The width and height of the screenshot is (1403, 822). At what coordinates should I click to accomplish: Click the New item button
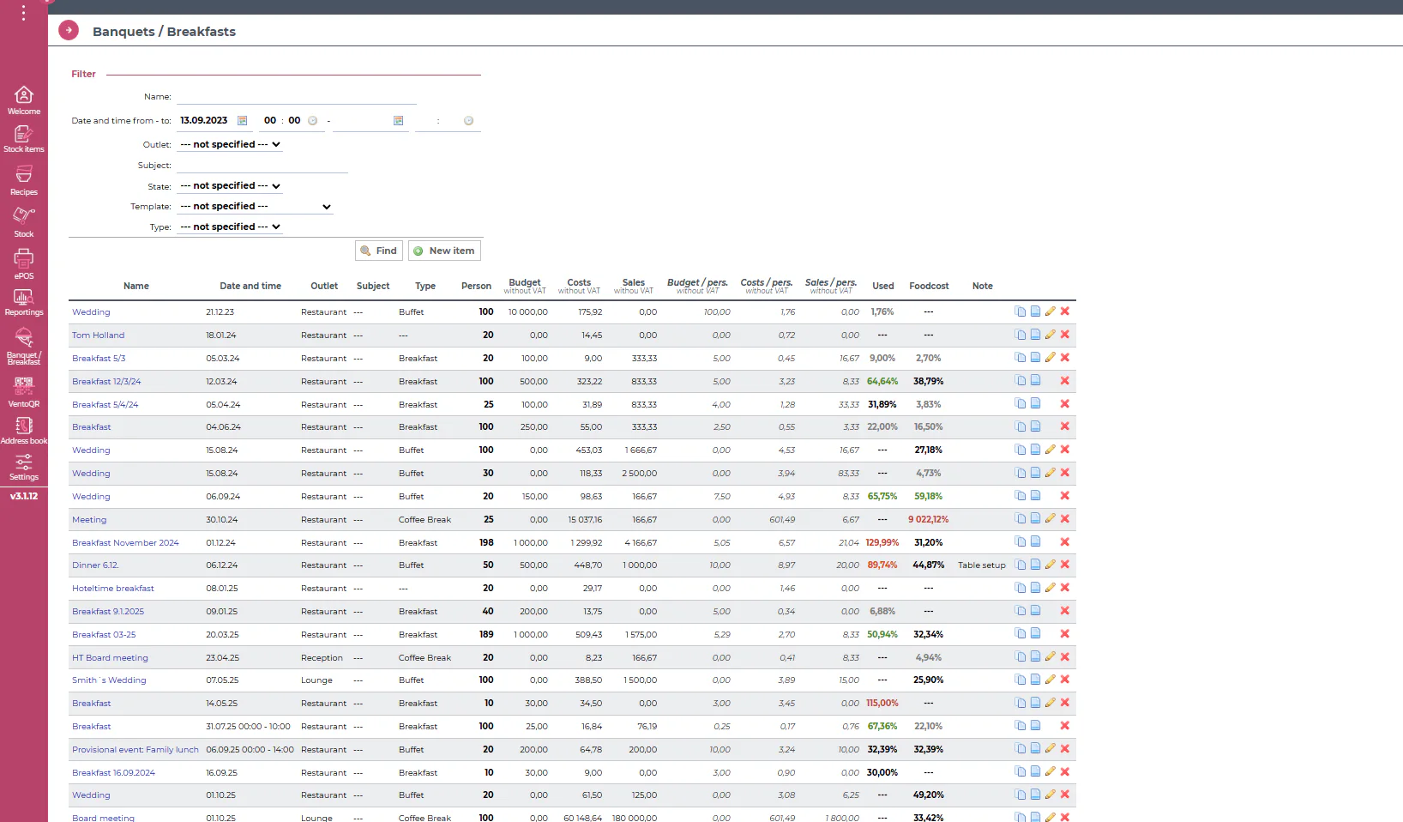point(444,251)
